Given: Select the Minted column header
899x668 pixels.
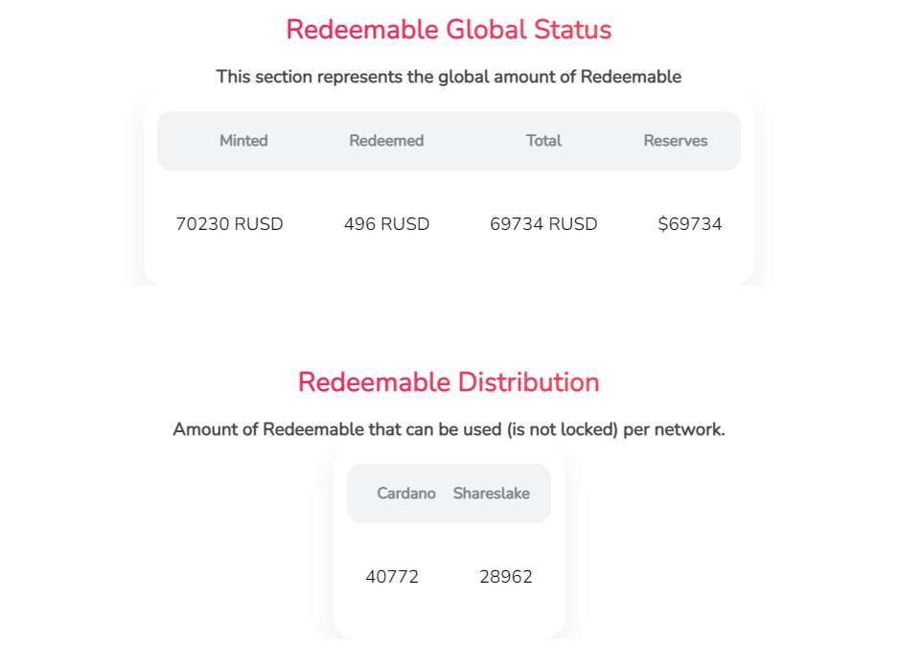Looking at the screenshot, I should 243,141.
